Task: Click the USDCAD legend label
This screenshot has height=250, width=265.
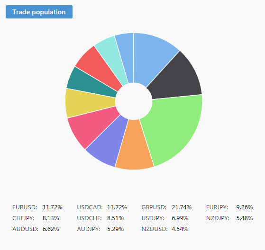Action: [x=90, y=207]
